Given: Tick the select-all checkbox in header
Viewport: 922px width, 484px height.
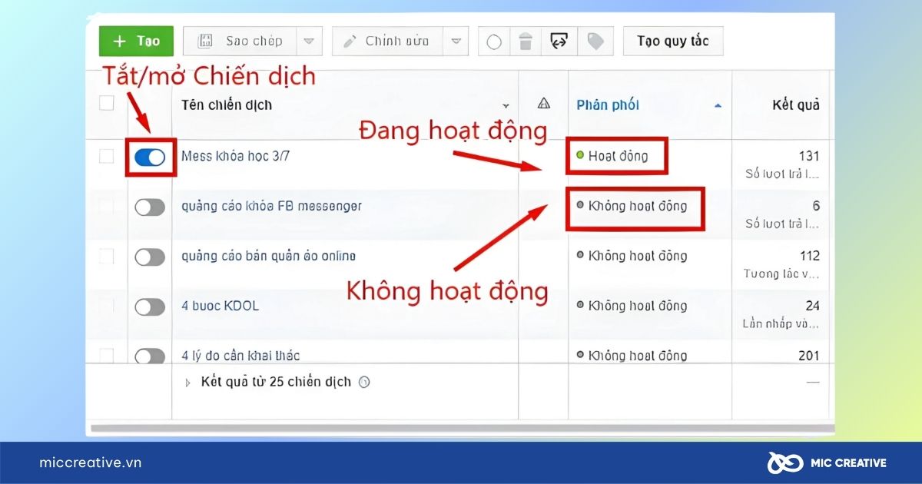Looking at the screenshot, I should pos(107,103).
